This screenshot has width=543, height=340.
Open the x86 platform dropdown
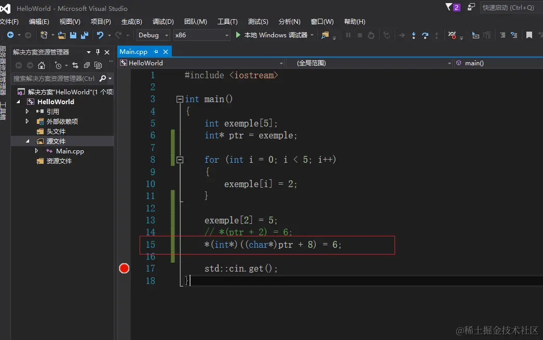[x=201, y=35]
